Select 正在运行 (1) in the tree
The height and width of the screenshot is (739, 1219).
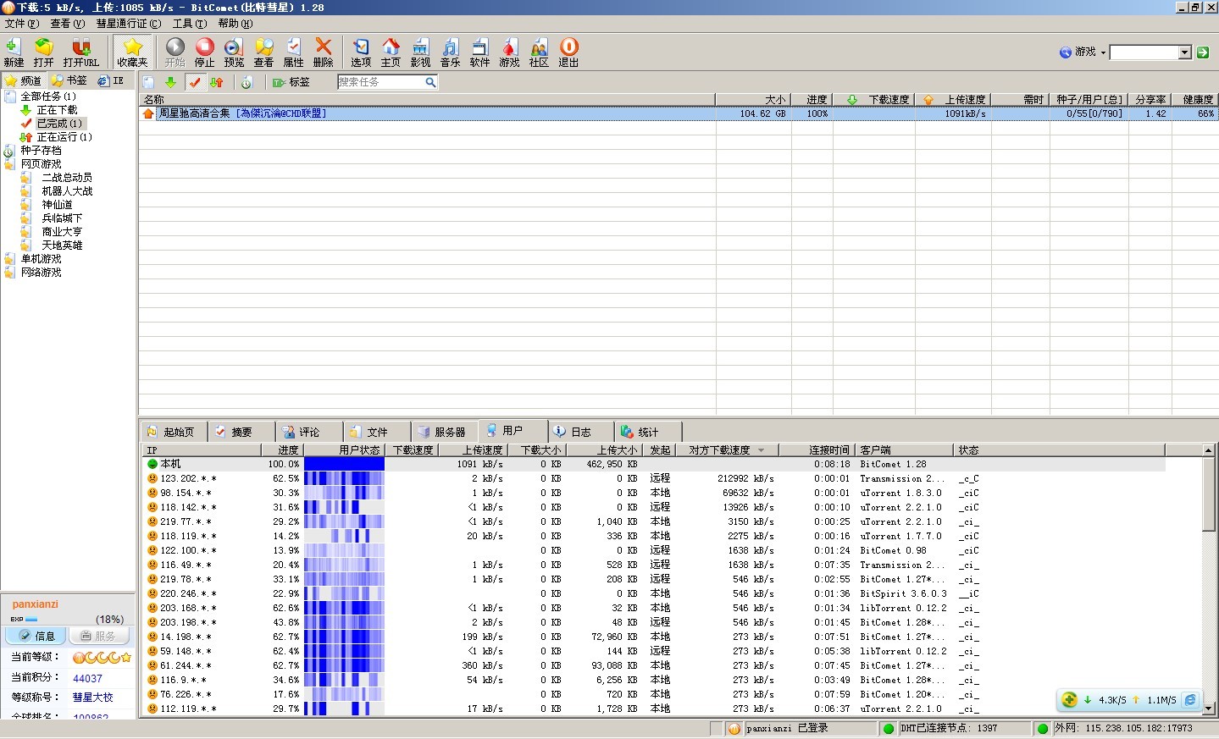(x=64, y=137)
